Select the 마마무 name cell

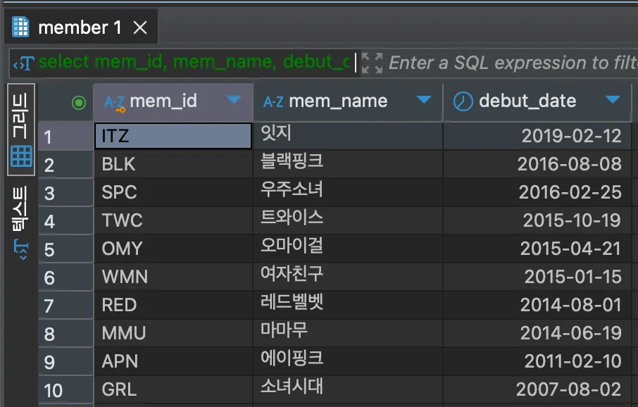[x=348, y=333]
